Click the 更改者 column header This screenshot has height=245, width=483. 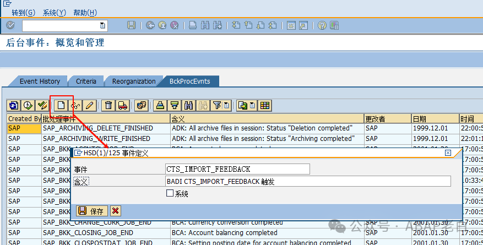388,118
